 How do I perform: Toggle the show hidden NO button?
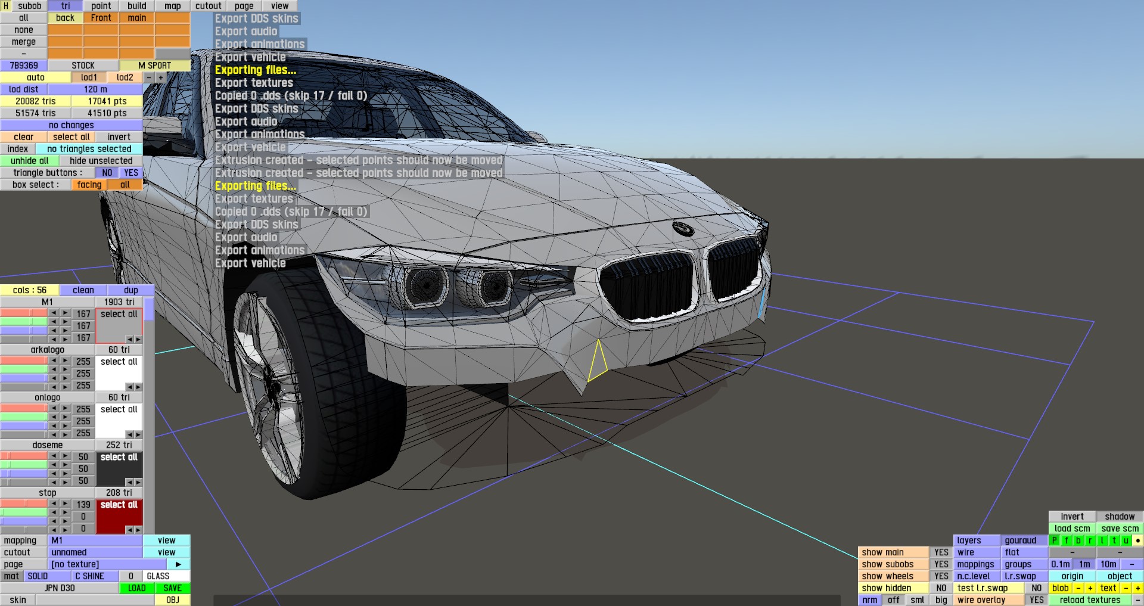941,588
